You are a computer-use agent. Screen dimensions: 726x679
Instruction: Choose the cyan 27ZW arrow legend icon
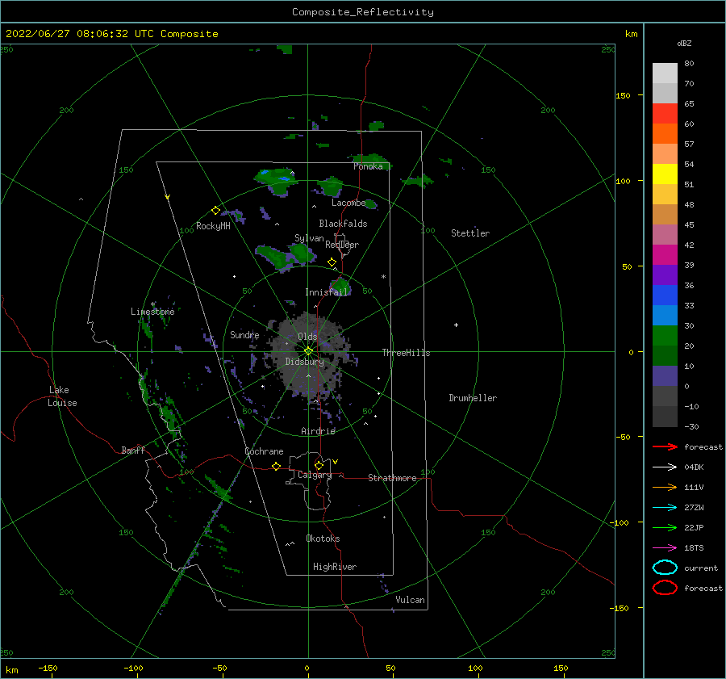point(665,508)
